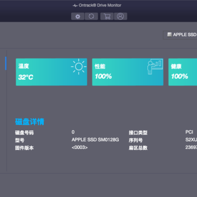
Task: Click the PCI interface value
Action: pyautogui.click(x=189, y=132)
